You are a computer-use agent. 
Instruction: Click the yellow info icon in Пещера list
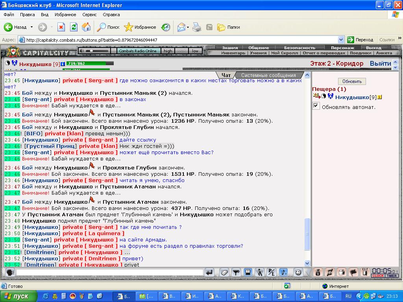[380, 97]
